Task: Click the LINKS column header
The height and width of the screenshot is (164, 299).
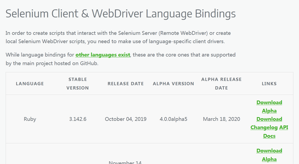Action: pyautogui.click(x=269, y=84)
